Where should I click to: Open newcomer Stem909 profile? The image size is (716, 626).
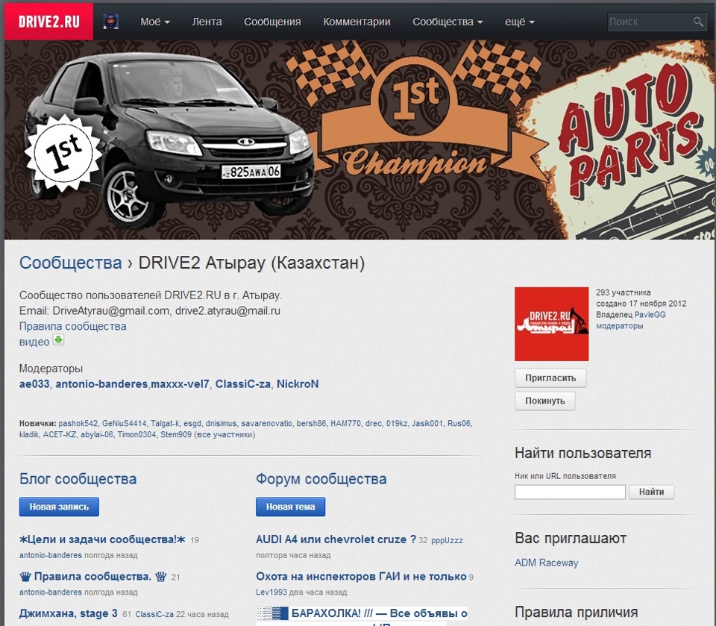(176, 434)
